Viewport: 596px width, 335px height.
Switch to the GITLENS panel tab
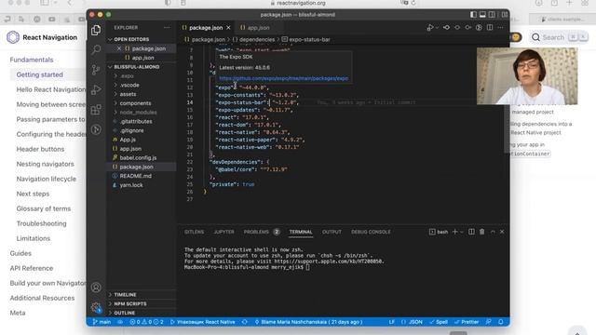(x=194, y=232)
